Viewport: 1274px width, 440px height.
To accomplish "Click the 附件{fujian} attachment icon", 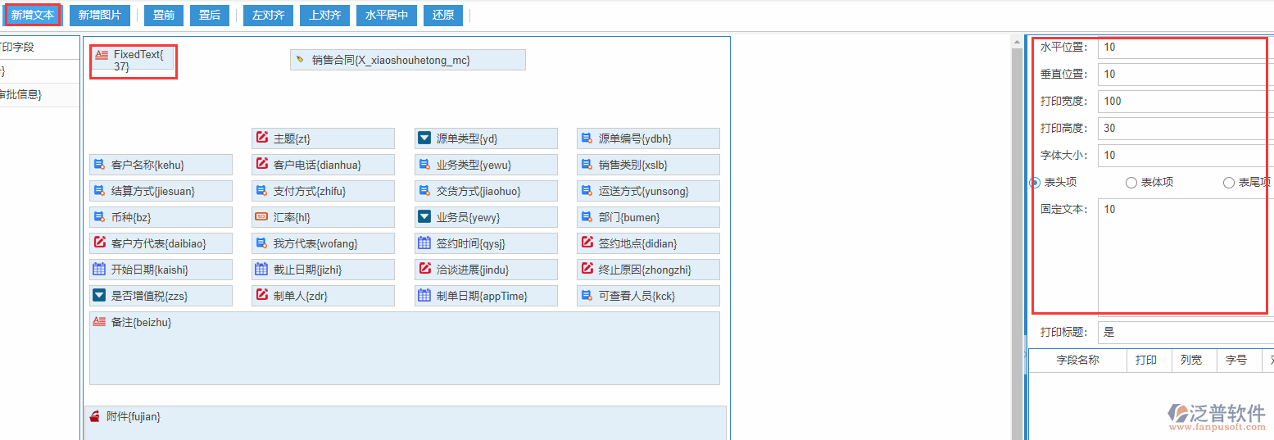I will coord(95,416).
